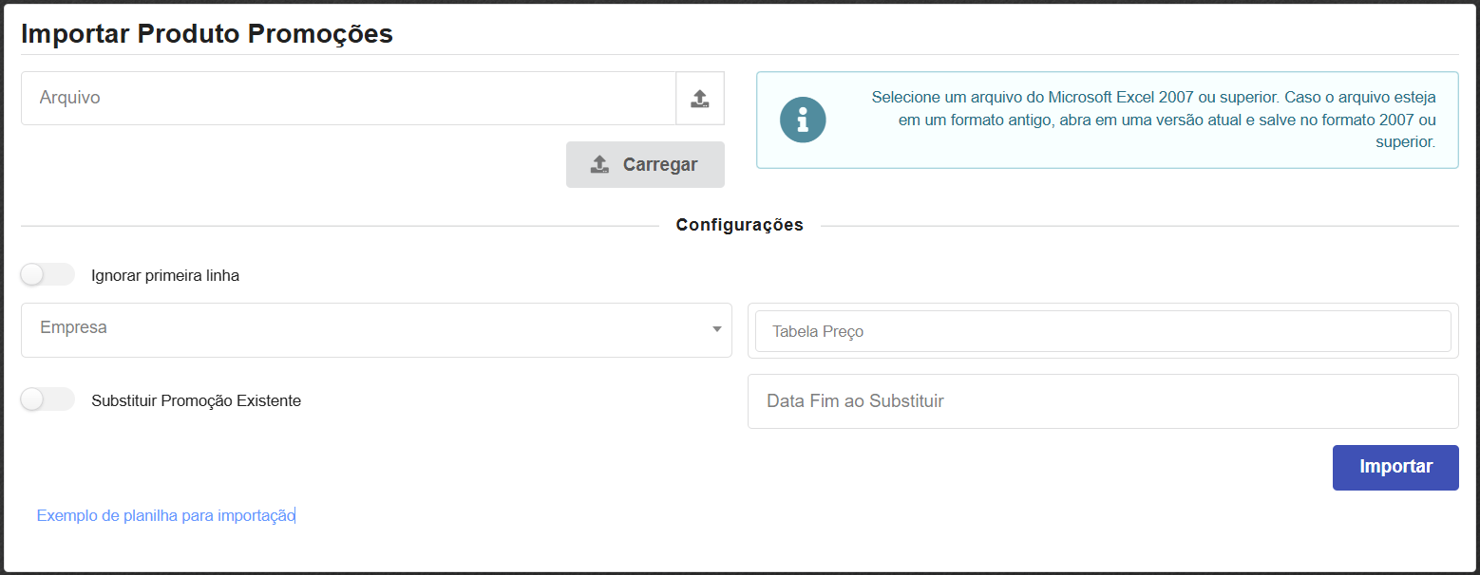
Task: Click the Configurações section heading
Action: tap(739, 225)
